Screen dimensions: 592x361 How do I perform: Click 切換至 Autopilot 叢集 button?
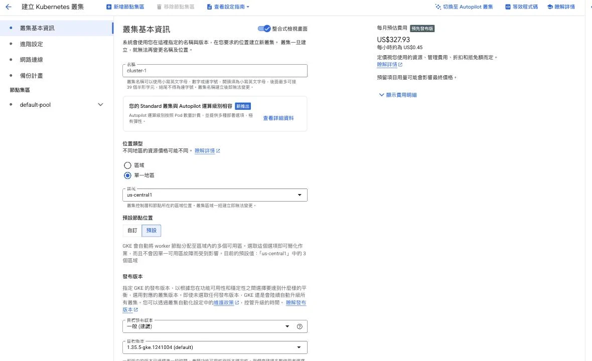pos(464,7)
